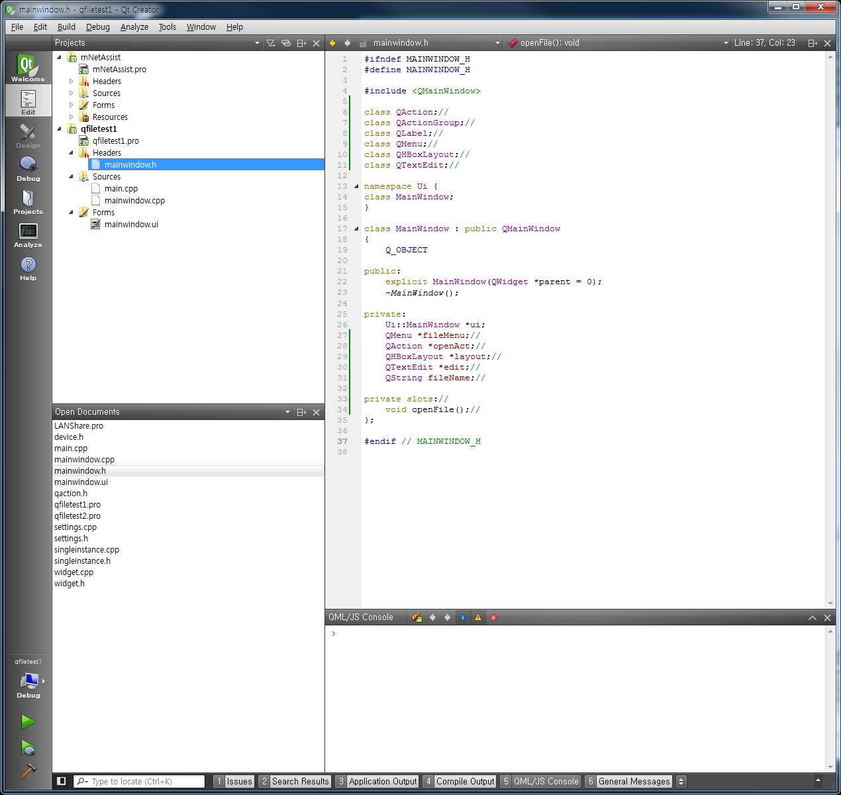Open the openFile(): void symbol dropdown
The image size is (841, 795).
click(618, 43)
